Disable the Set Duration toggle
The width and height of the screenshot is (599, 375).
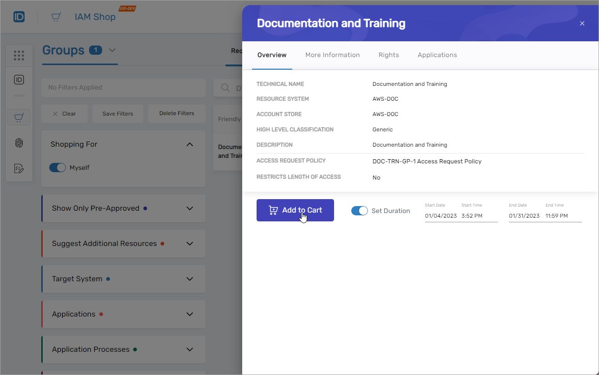[x=359, y=211]
